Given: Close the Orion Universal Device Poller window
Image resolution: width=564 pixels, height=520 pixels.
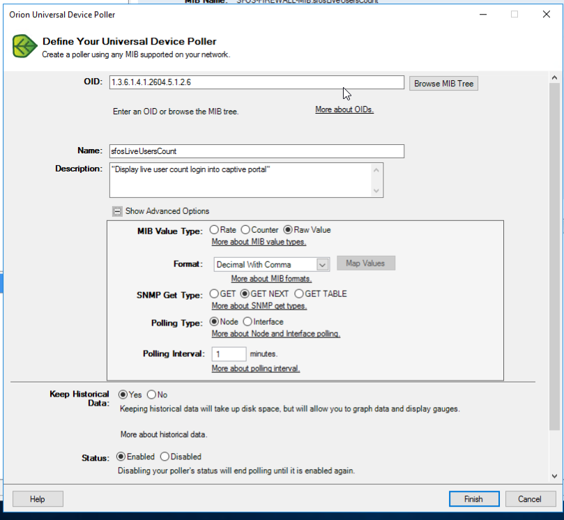Looking at the screenshot, I should pos(547,15).
